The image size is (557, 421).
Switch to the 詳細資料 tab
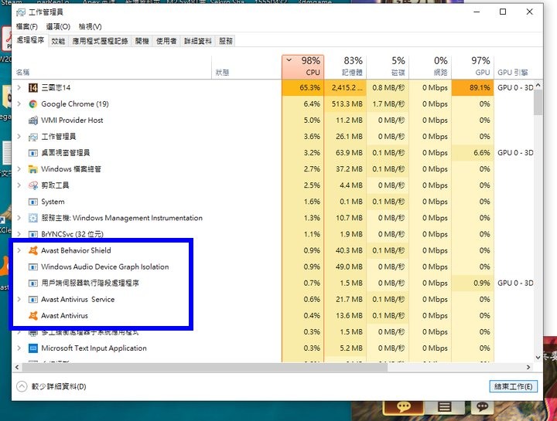tap(198, 41)
